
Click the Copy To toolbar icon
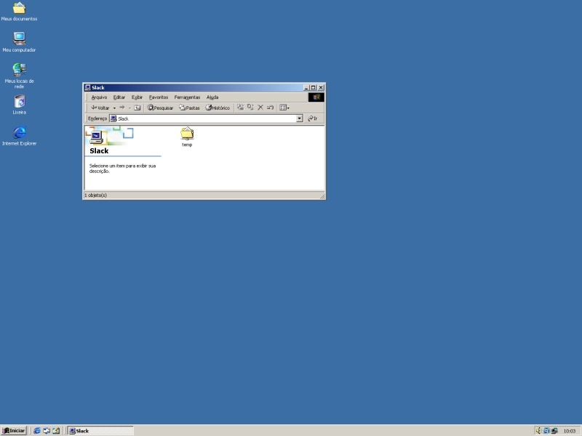(x=250, y=108)
